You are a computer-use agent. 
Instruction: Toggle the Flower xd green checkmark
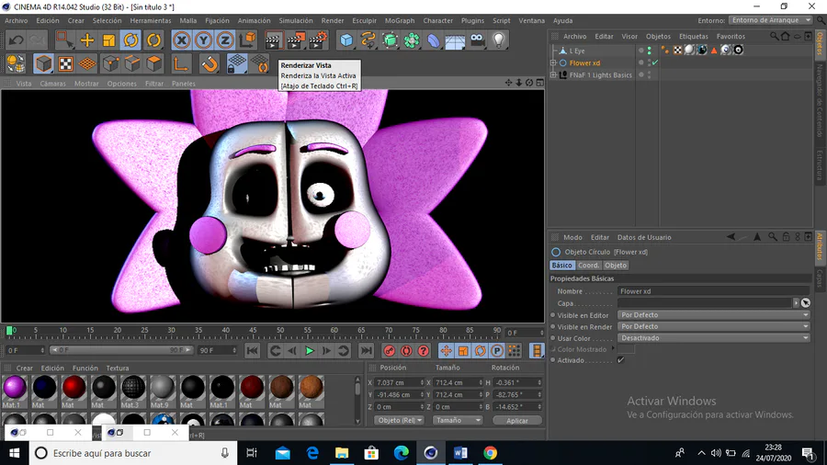click(x=654, y=62)
